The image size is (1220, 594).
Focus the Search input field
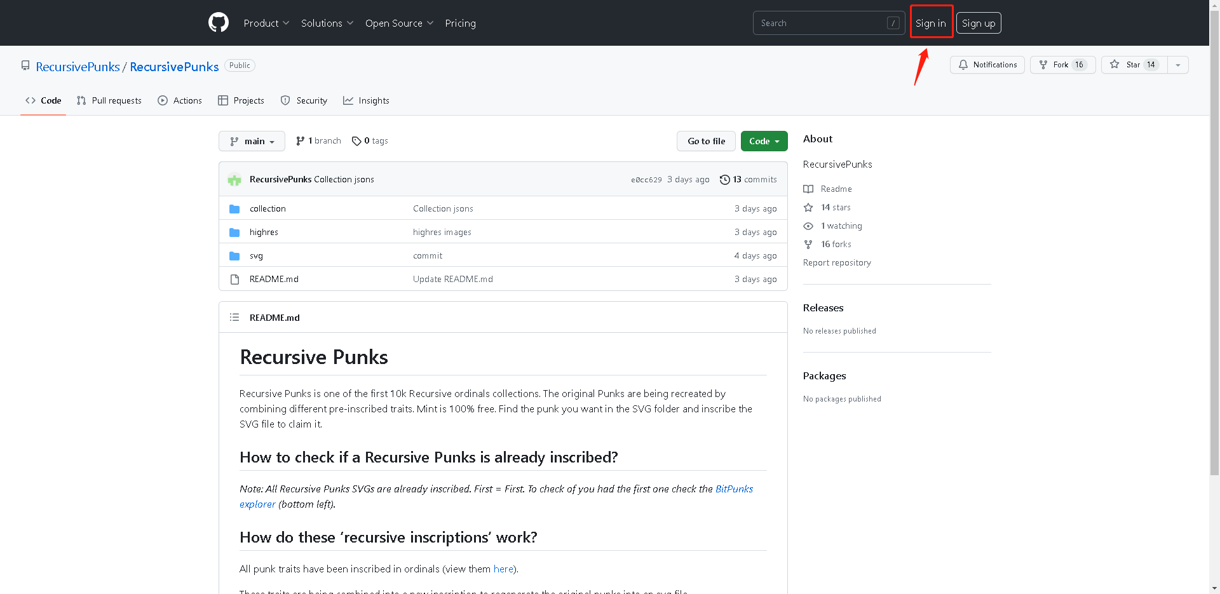click(829, 23)
